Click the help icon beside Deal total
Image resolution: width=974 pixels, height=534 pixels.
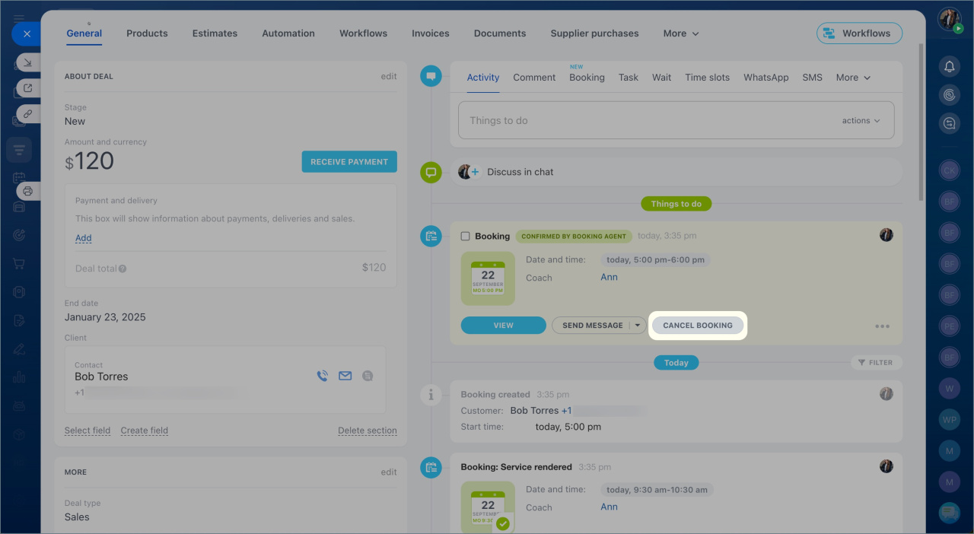click(123, 269)
